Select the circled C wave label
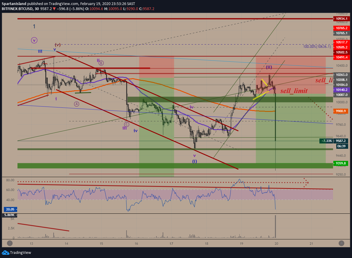This screenshot has width=352, height=258. point(127,124)
